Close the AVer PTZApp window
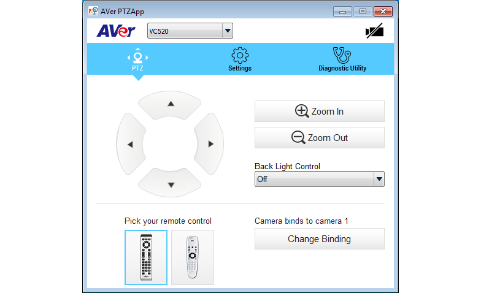Viewport: 481px width, 293px height. pos(383,12)
